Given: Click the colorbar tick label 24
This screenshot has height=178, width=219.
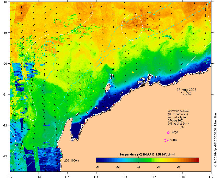Looking at the screenshot, I should click(159, 167).
